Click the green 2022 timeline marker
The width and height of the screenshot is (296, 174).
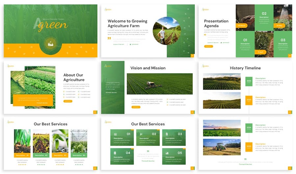pos(249,81)
